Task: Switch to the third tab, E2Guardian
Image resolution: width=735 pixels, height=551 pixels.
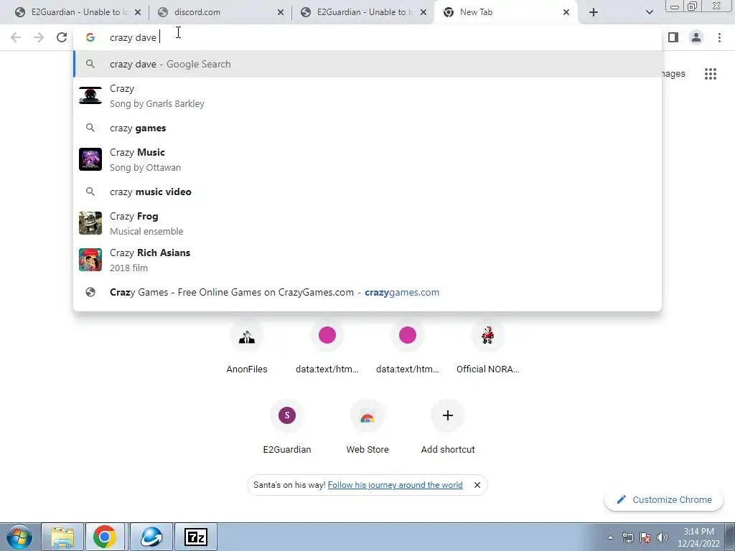Action: point(363,12)
